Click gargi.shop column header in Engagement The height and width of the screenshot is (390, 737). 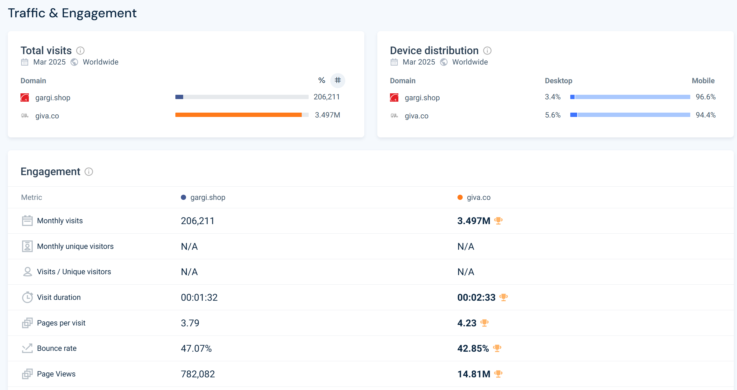tap(208, 197)
